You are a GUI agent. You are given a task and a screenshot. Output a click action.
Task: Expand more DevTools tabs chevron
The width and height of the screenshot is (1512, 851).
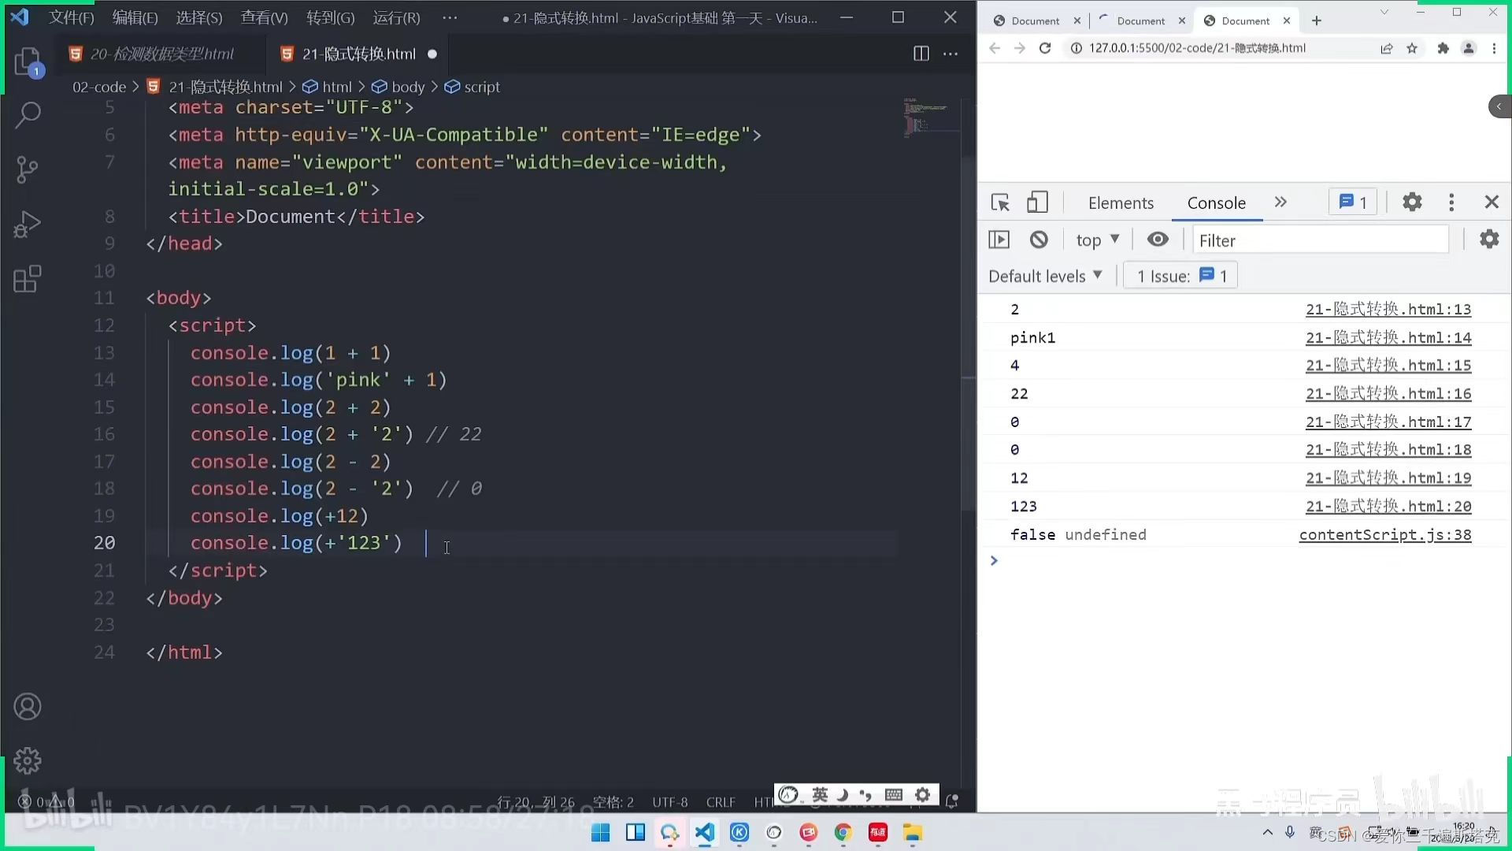[x=1280, y=203]
